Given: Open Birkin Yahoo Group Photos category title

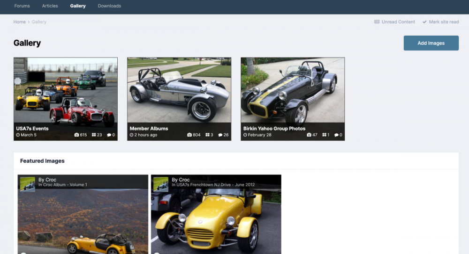Looking at the screenshot, I should coord(274,128).
